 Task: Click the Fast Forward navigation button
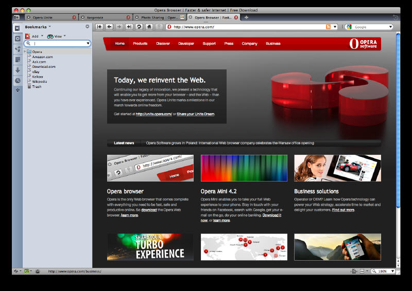point(129,27)
